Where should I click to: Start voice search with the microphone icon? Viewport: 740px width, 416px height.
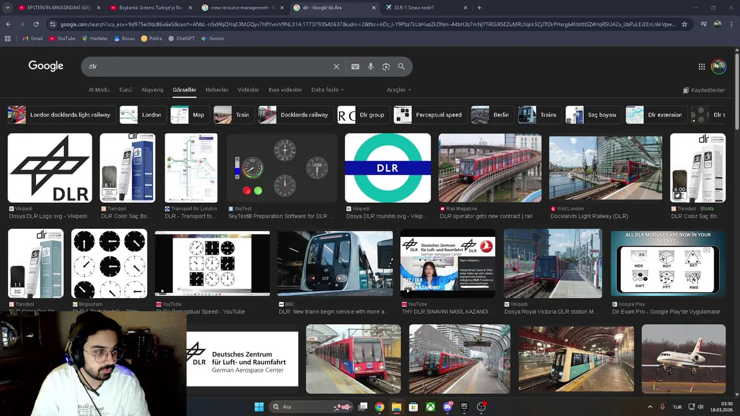coord(371,66)
